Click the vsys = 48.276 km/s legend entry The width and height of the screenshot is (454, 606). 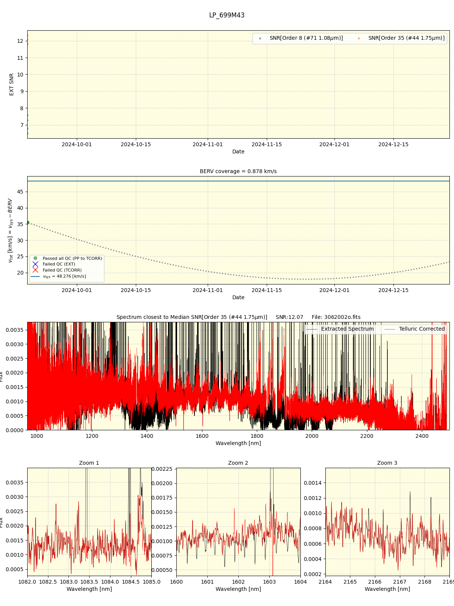[64, 276]
